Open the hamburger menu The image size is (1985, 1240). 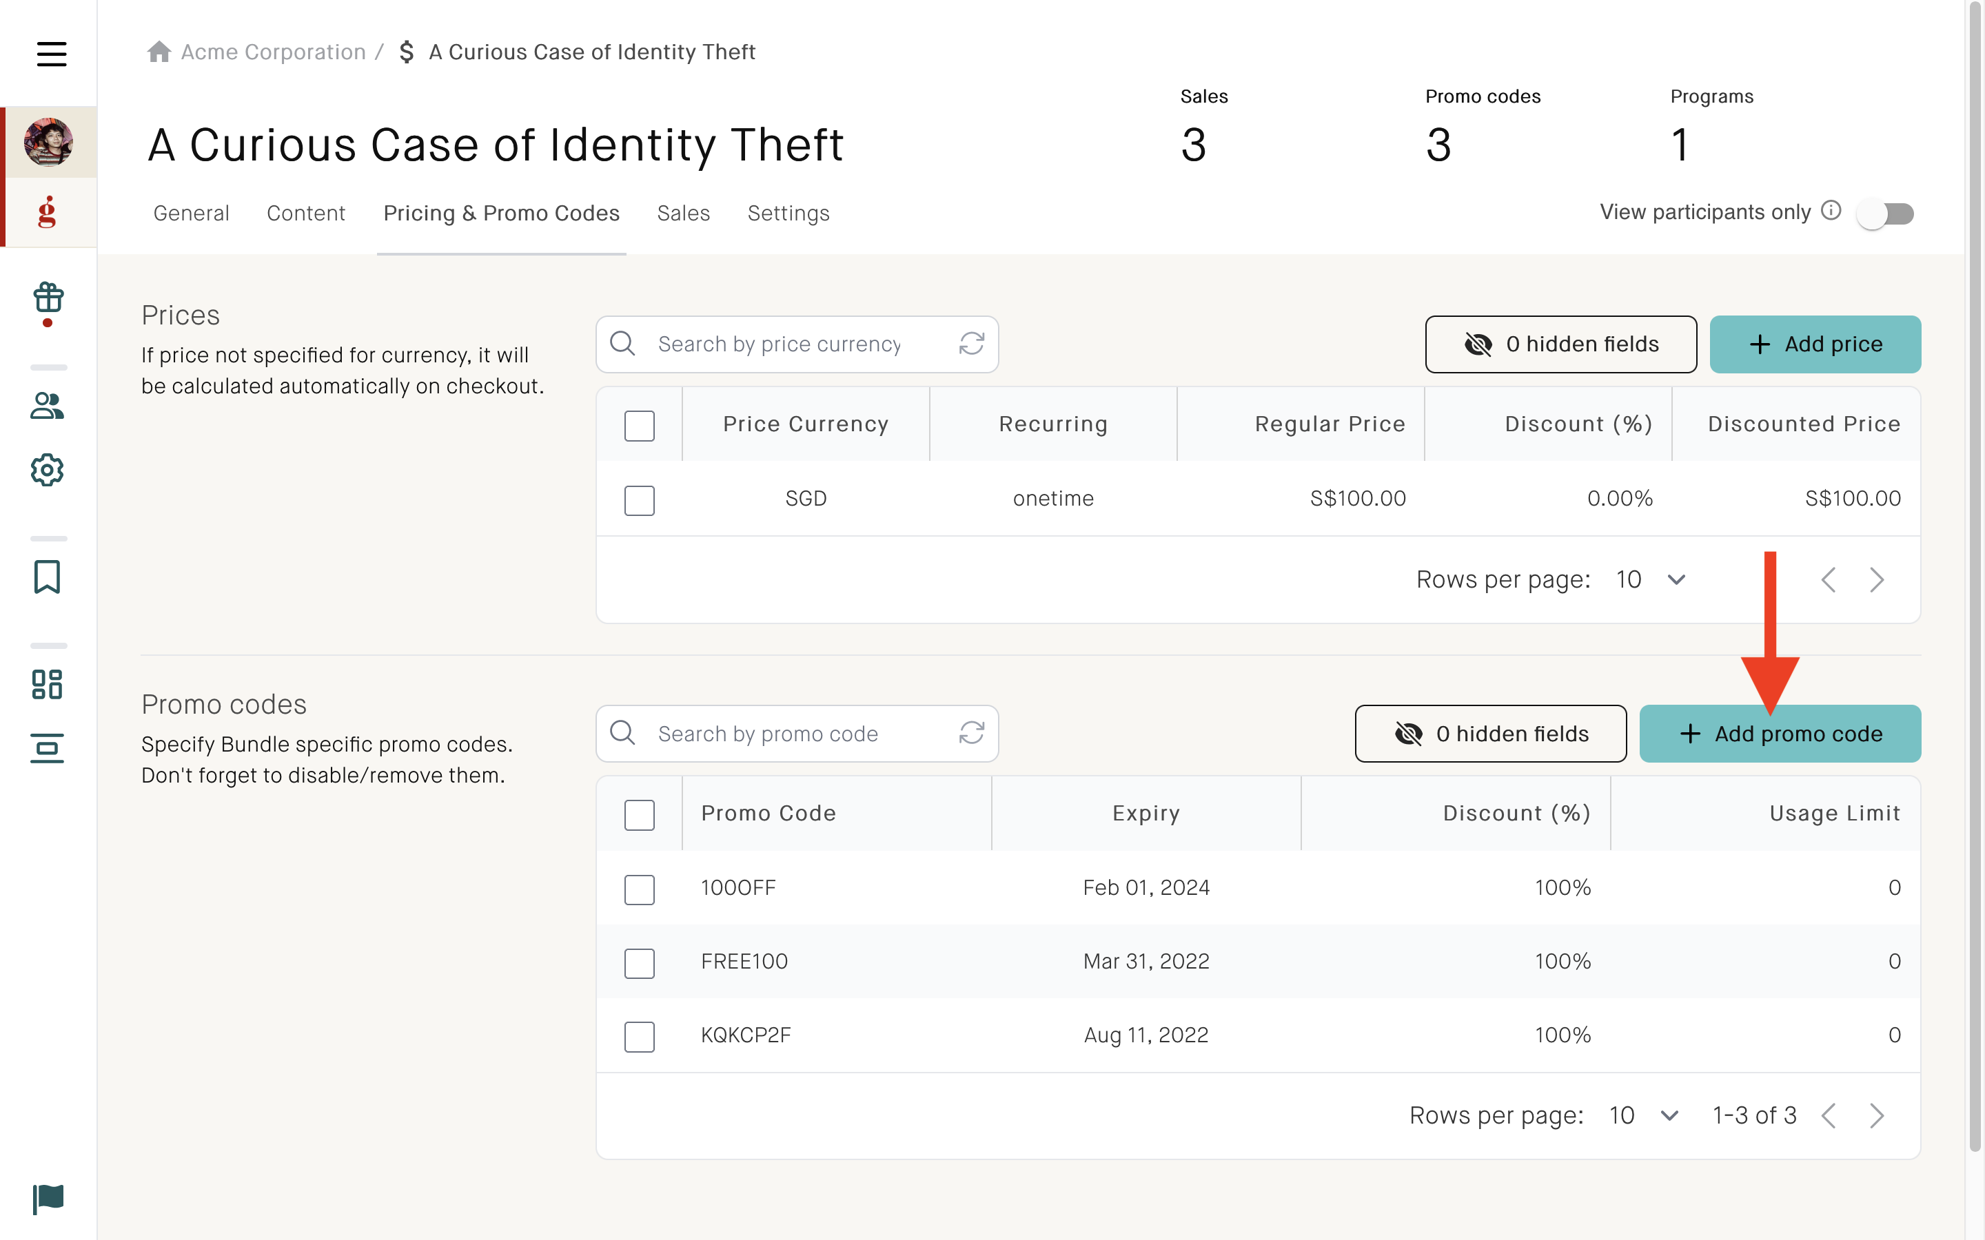[51, 54]
